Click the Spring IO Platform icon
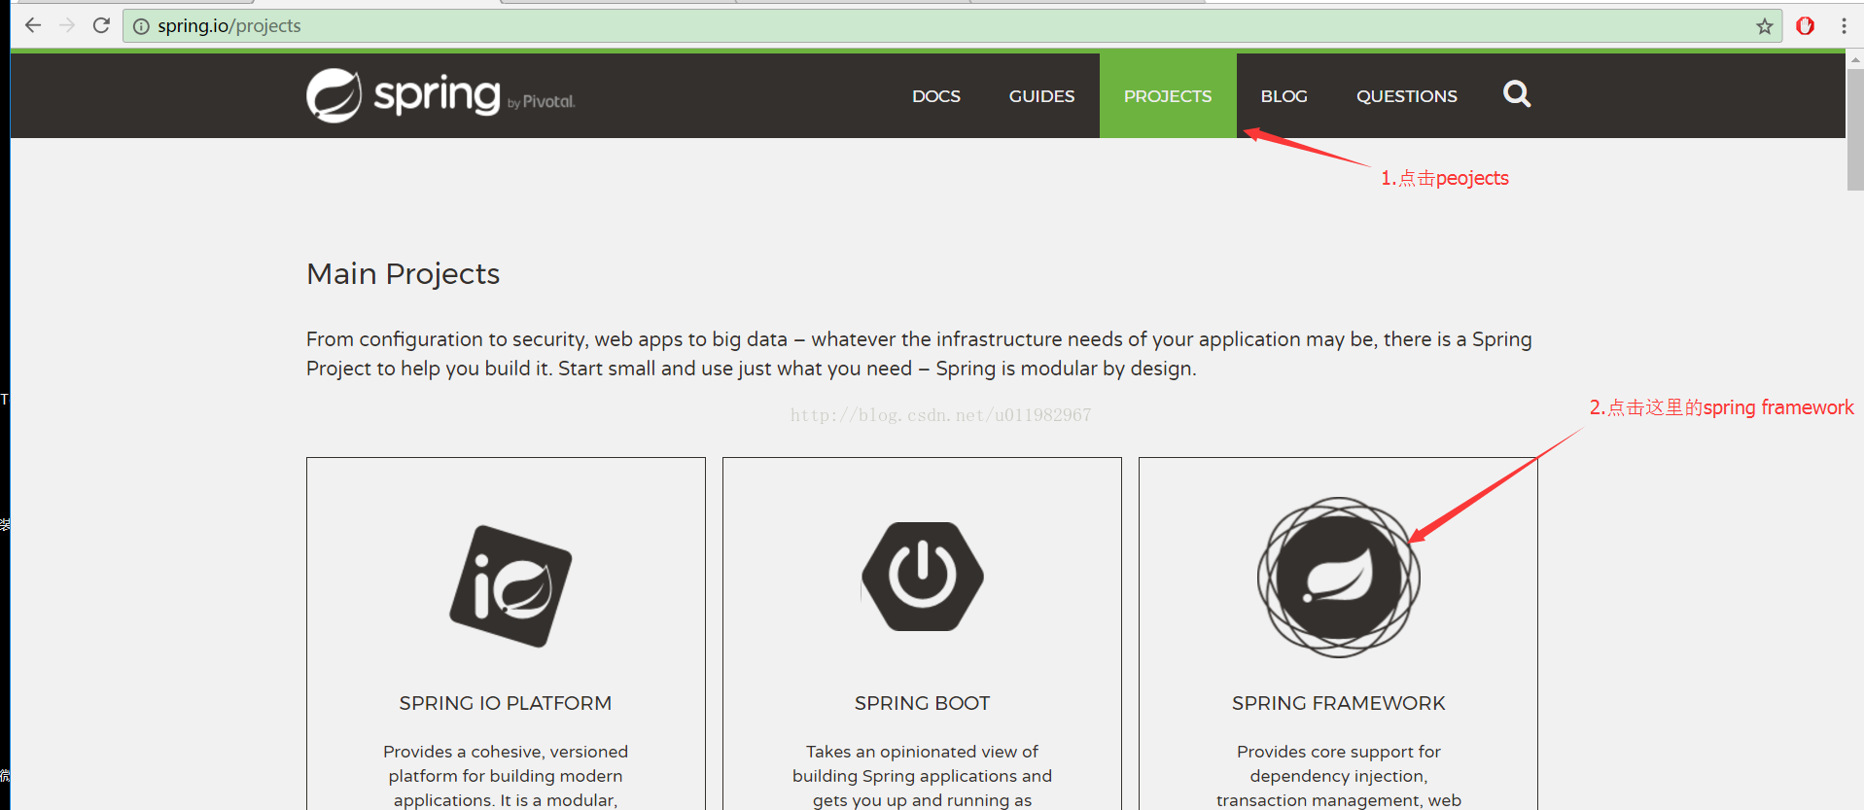The height and width of the screenshot is (810, 1864). click(510, 586)
